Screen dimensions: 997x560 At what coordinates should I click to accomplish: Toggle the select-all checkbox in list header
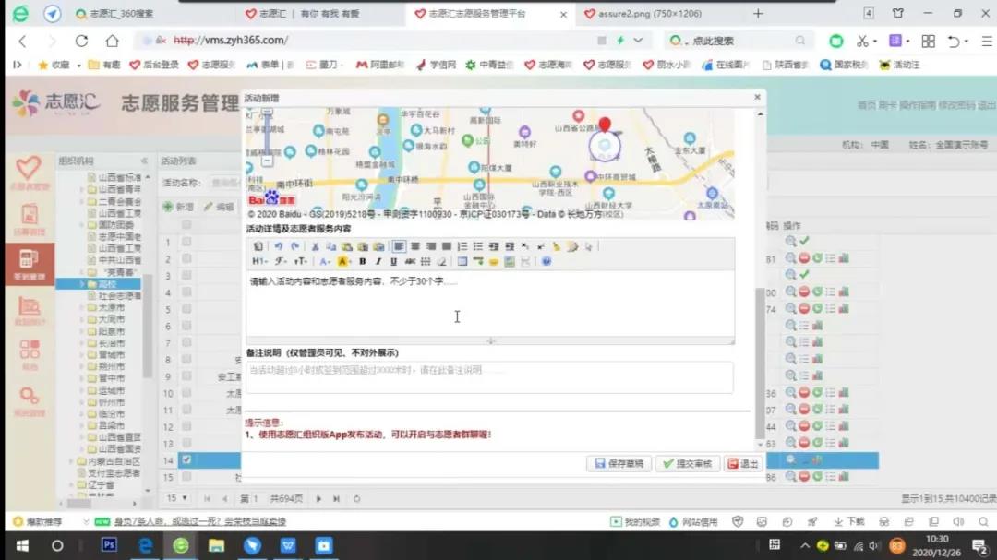coord(186,224)
